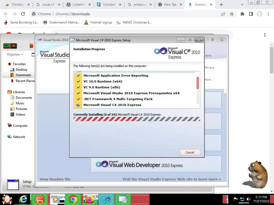The image size is (274, 205).
Task: Switch to the New Tab tab
Action: pos(170,5)
